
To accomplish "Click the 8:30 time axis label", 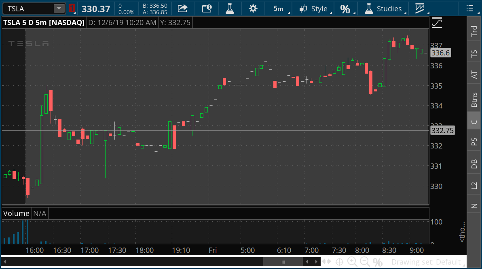I will (389, 250).
